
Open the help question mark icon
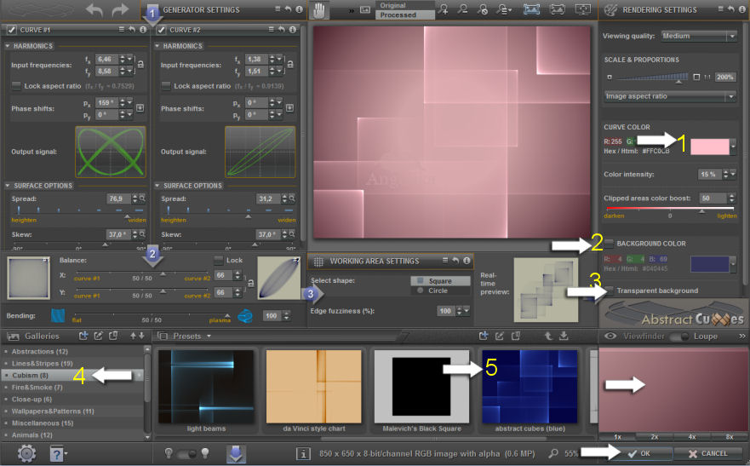point(58,452)
